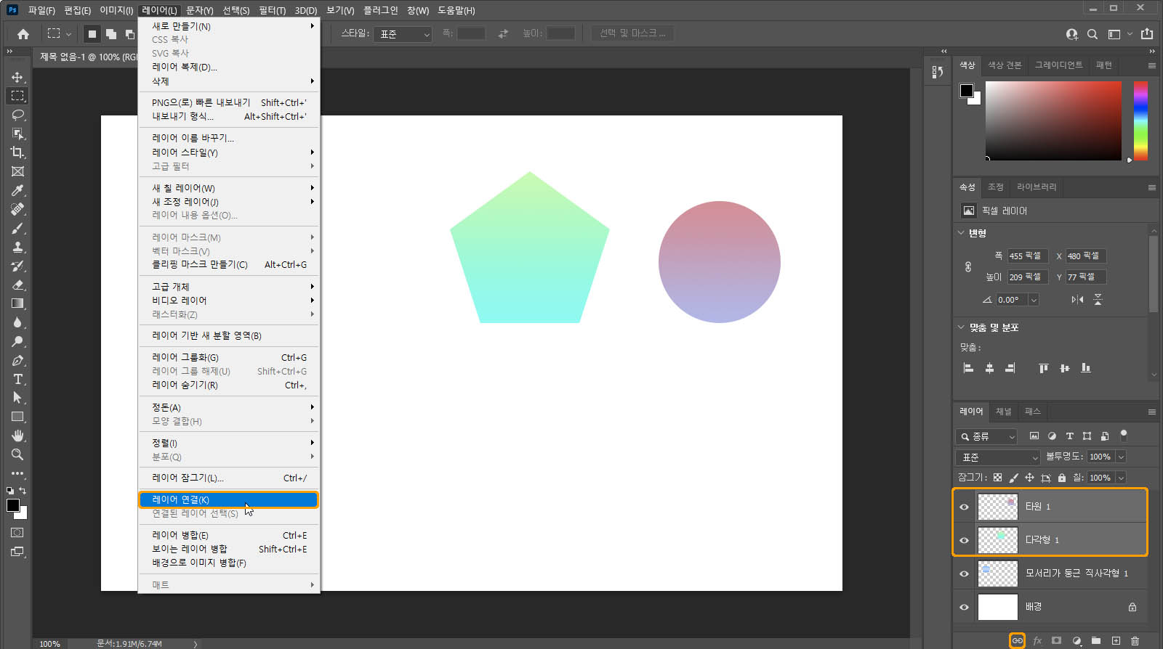The width and height of the screenshot is (1163, 649).
Task: Select the Hand tool
Action: click(x=17, y=436)
